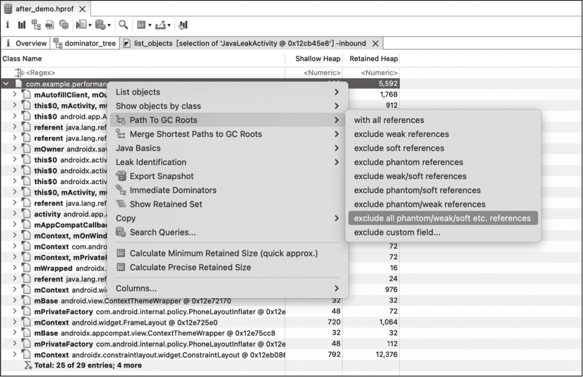Open the Export dropdown arrow
The image size is (583, 377).
169,25
